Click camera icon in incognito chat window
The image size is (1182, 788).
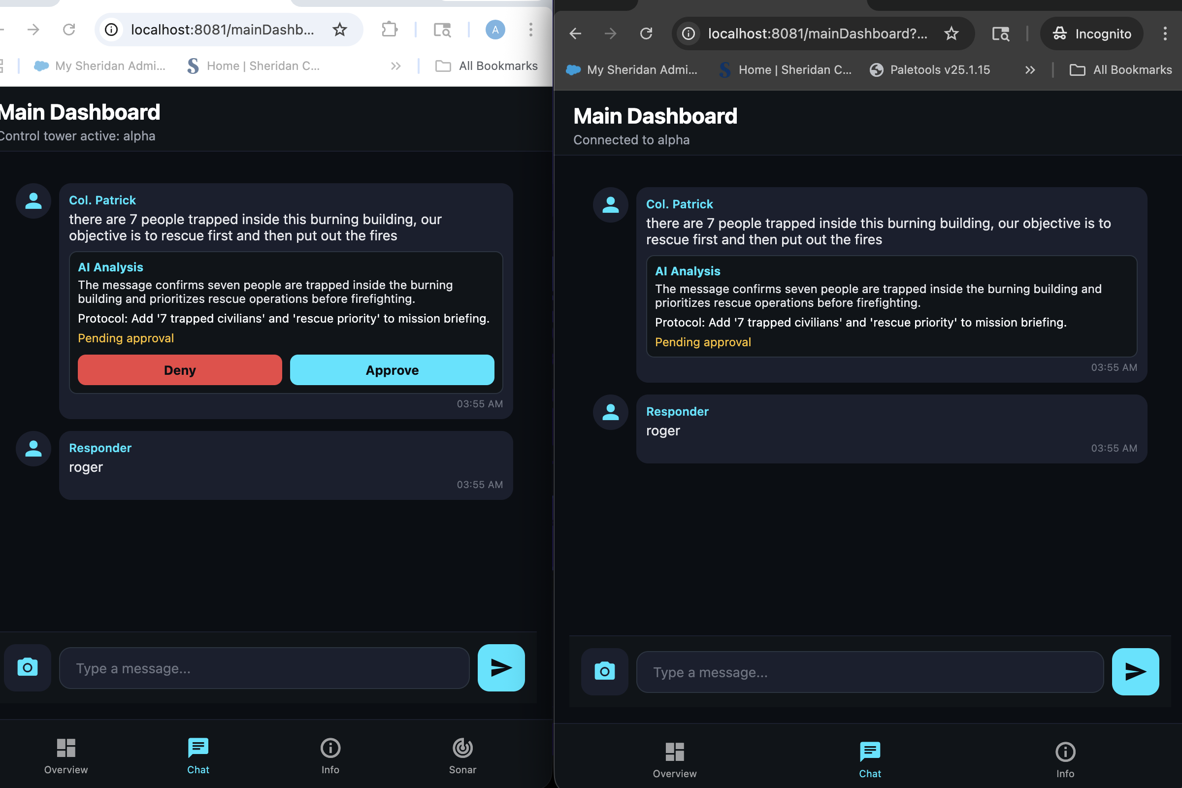pyautogui.click(x=605, y=671)
